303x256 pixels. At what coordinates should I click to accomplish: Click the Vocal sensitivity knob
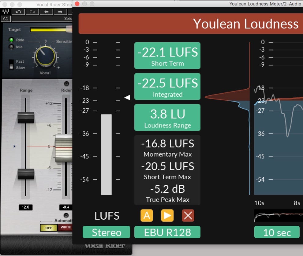point(45,56)
